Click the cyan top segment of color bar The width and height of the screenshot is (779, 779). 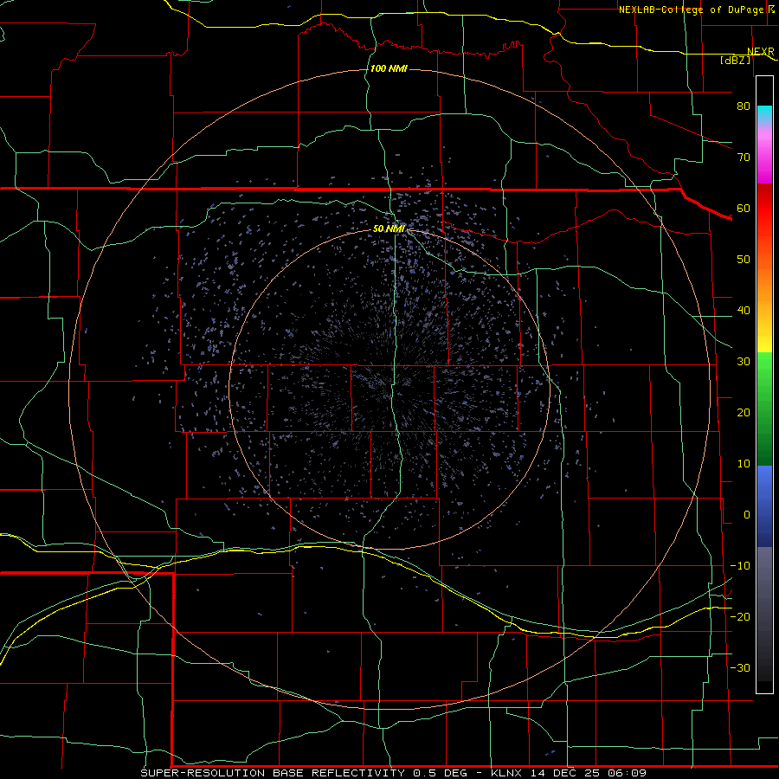(x=764, y=114)
